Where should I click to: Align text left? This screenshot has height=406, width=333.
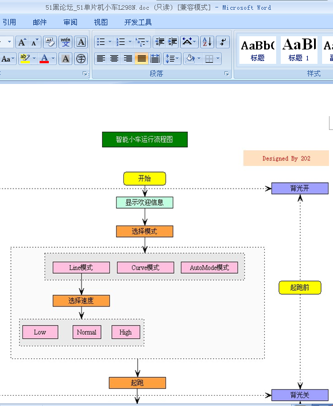101,59
